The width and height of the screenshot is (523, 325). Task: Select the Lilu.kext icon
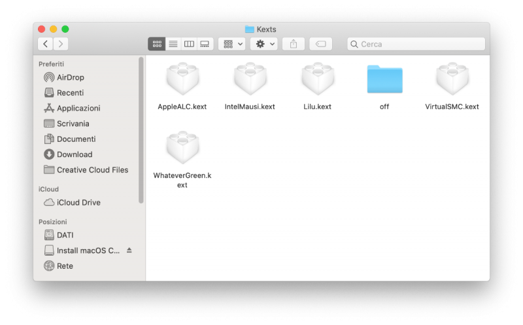click(x=318, y=78)
